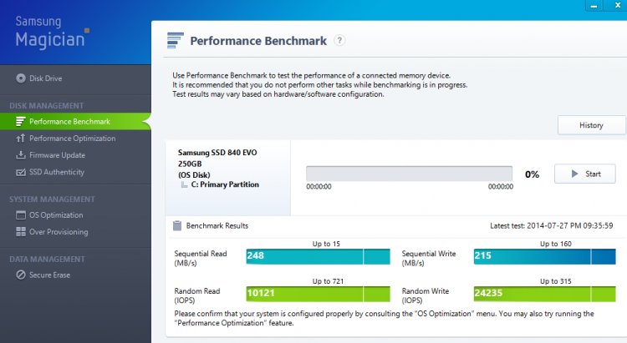Click the Performance Optimization arrows icon
The height and width of the screenshot is (343, 627).
(20, 139)
